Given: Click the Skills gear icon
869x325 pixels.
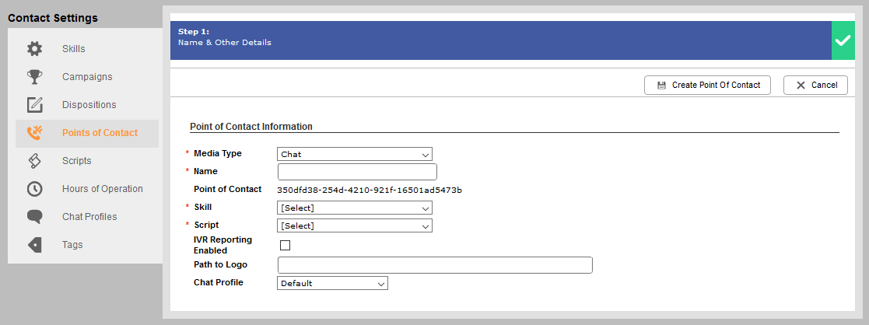Looking at the screenshot, I should [x=34, y=49].
